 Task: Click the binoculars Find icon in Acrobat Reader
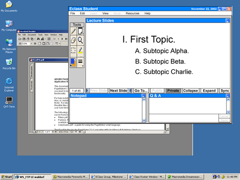[x=38, y=39]
